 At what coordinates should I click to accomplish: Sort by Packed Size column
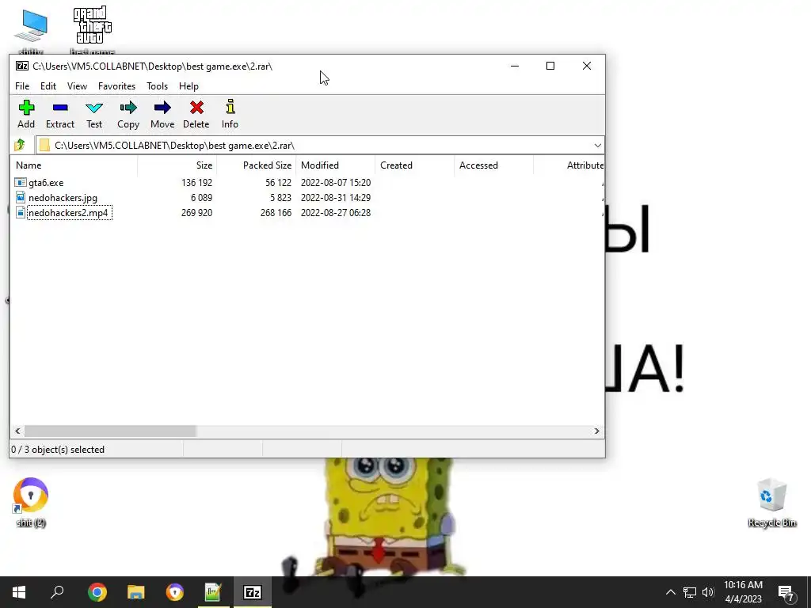pyautogui.click(x=256, y=165)
